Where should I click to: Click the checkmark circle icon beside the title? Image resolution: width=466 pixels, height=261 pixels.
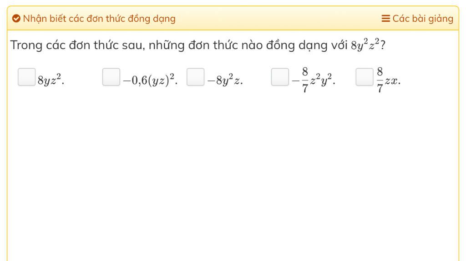16,19
